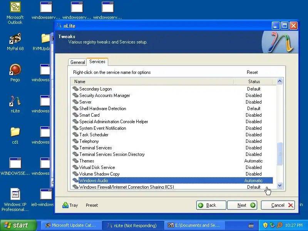308x231 pixels.
Task: Click the services list scrollbar thumb
Action: [x=280, y=154]
